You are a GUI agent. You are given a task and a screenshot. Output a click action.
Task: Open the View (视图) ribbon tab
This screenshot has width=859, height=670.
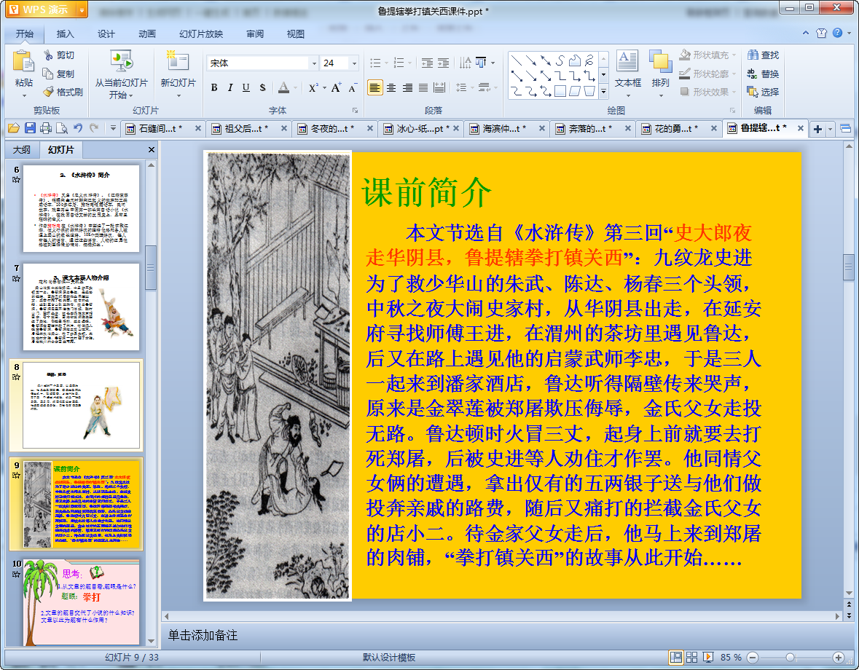click(x=296, y=34)
